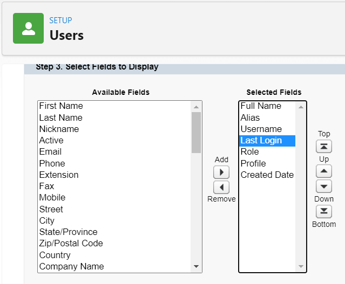Click the green Users setup icon
Viewport: 345px width, 284px height.
point(29,29)
